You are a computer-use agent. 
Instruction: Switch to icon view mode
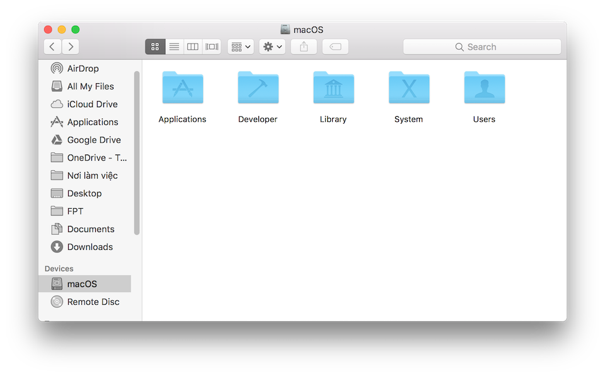tap(155, 47)
